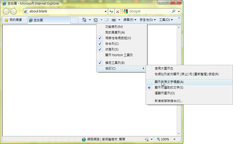
Task: Toggle 我的最愛列(A) favorites bar
Action: (122, 32)
